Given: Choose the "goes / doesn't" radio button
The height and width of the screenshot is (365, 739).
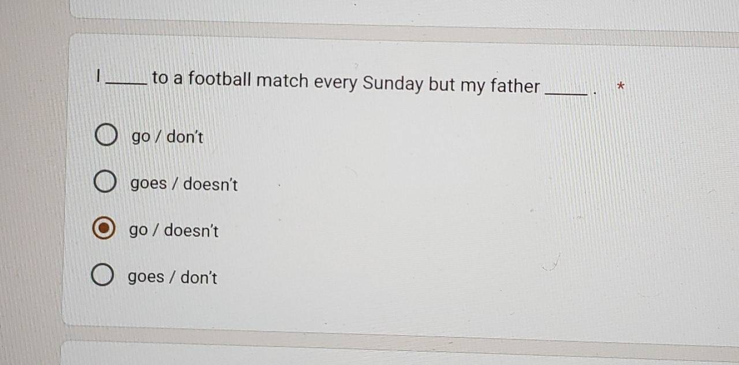Looking at the screenshot, I should click(x=104, y=183).
